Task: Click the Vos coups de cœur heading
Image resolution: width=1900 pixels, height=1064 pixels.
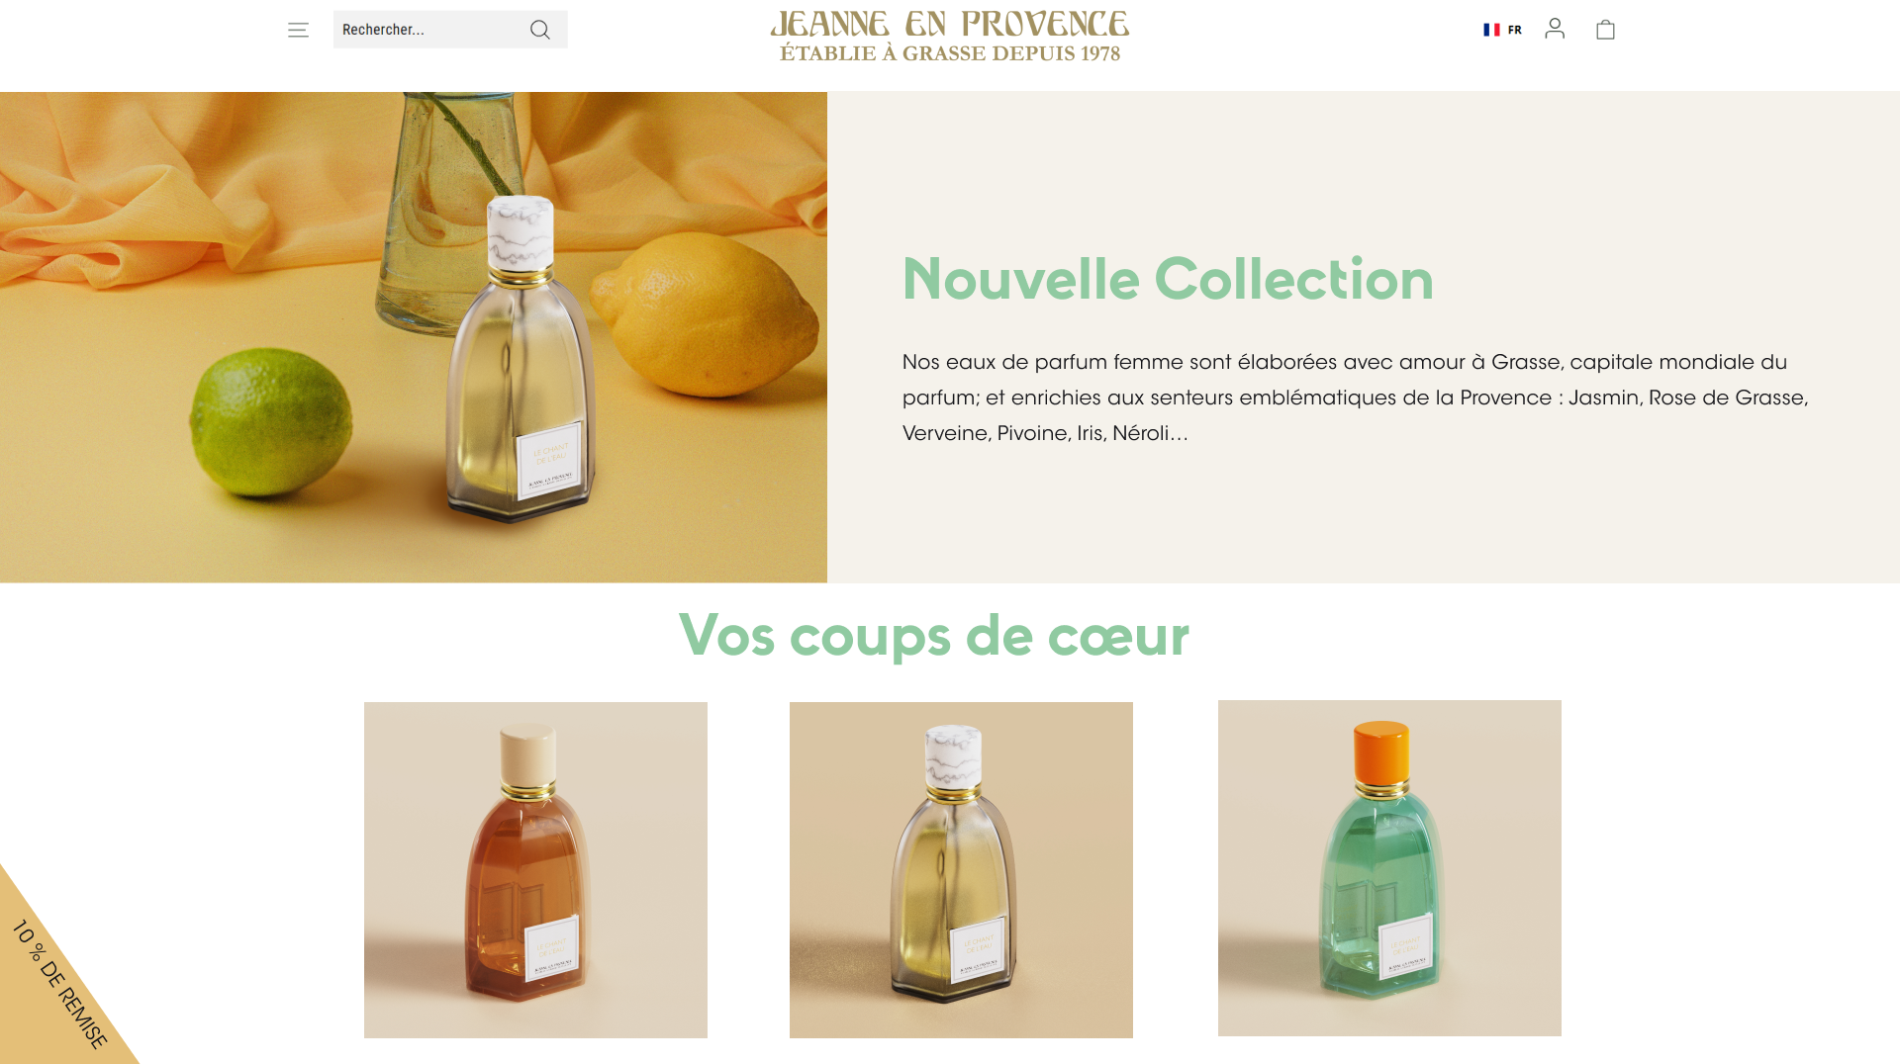Action: [934, 635]
